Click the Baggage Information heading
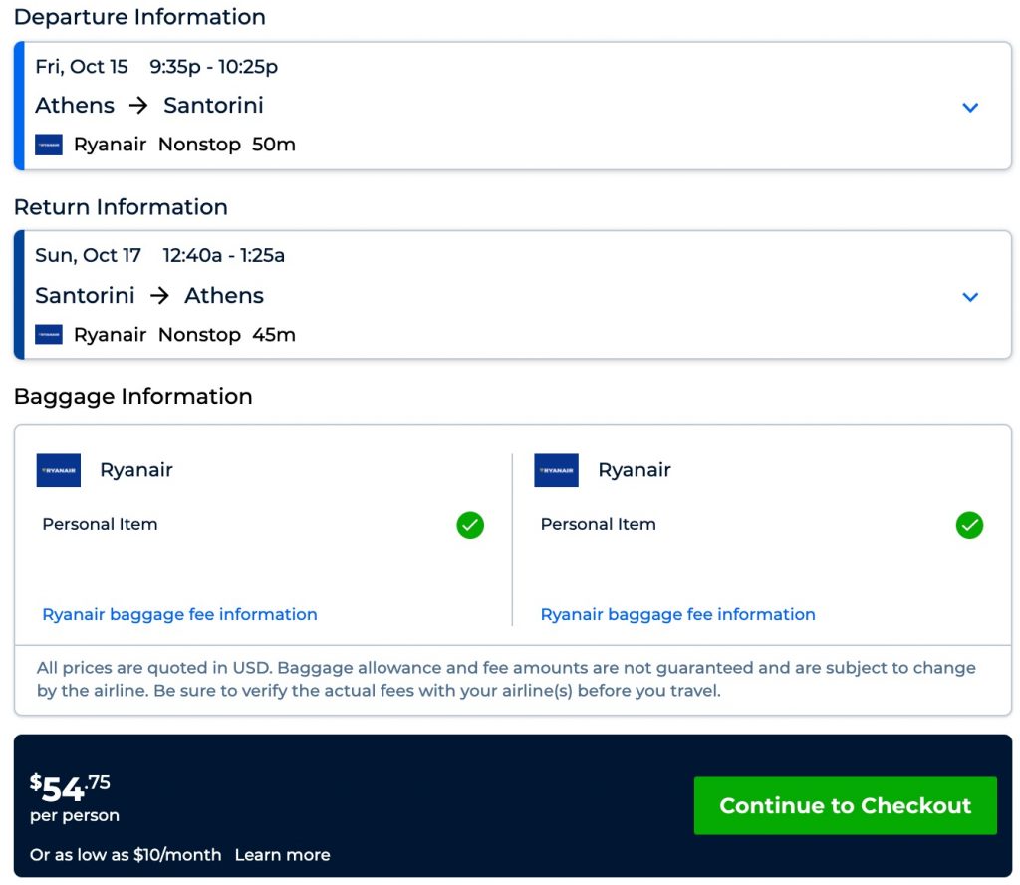Screen dimensions: 1020x885 (x=132, y=396)
